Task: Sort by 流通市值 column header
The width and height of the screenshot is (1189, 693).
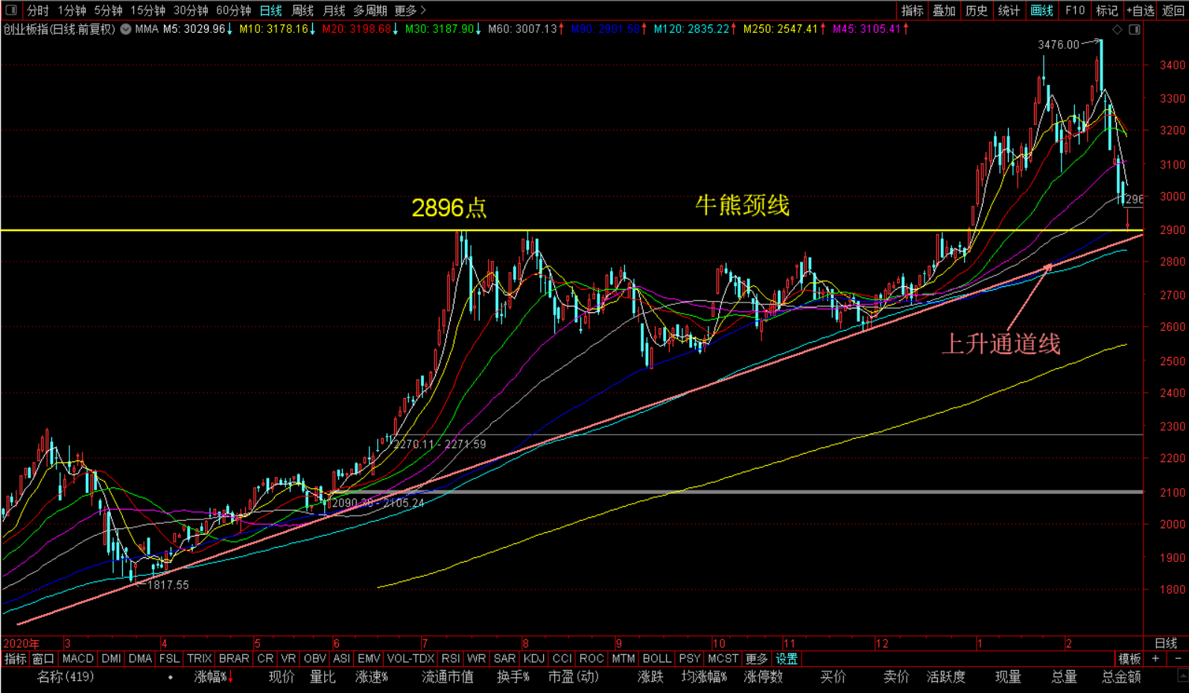Action: point(448,677)
